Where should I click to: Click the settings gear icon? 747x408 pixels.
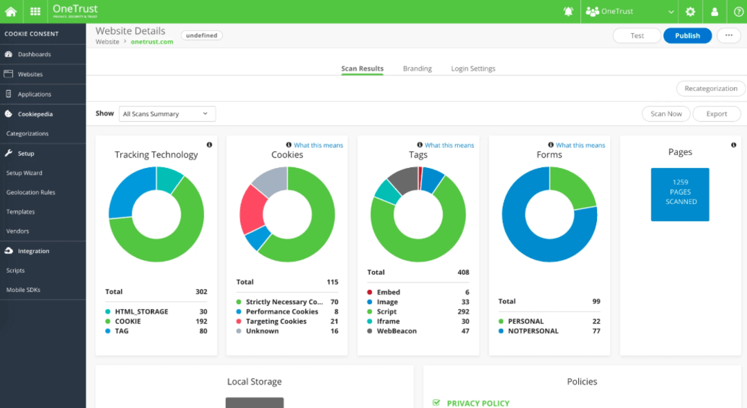[x=690, y=11]
